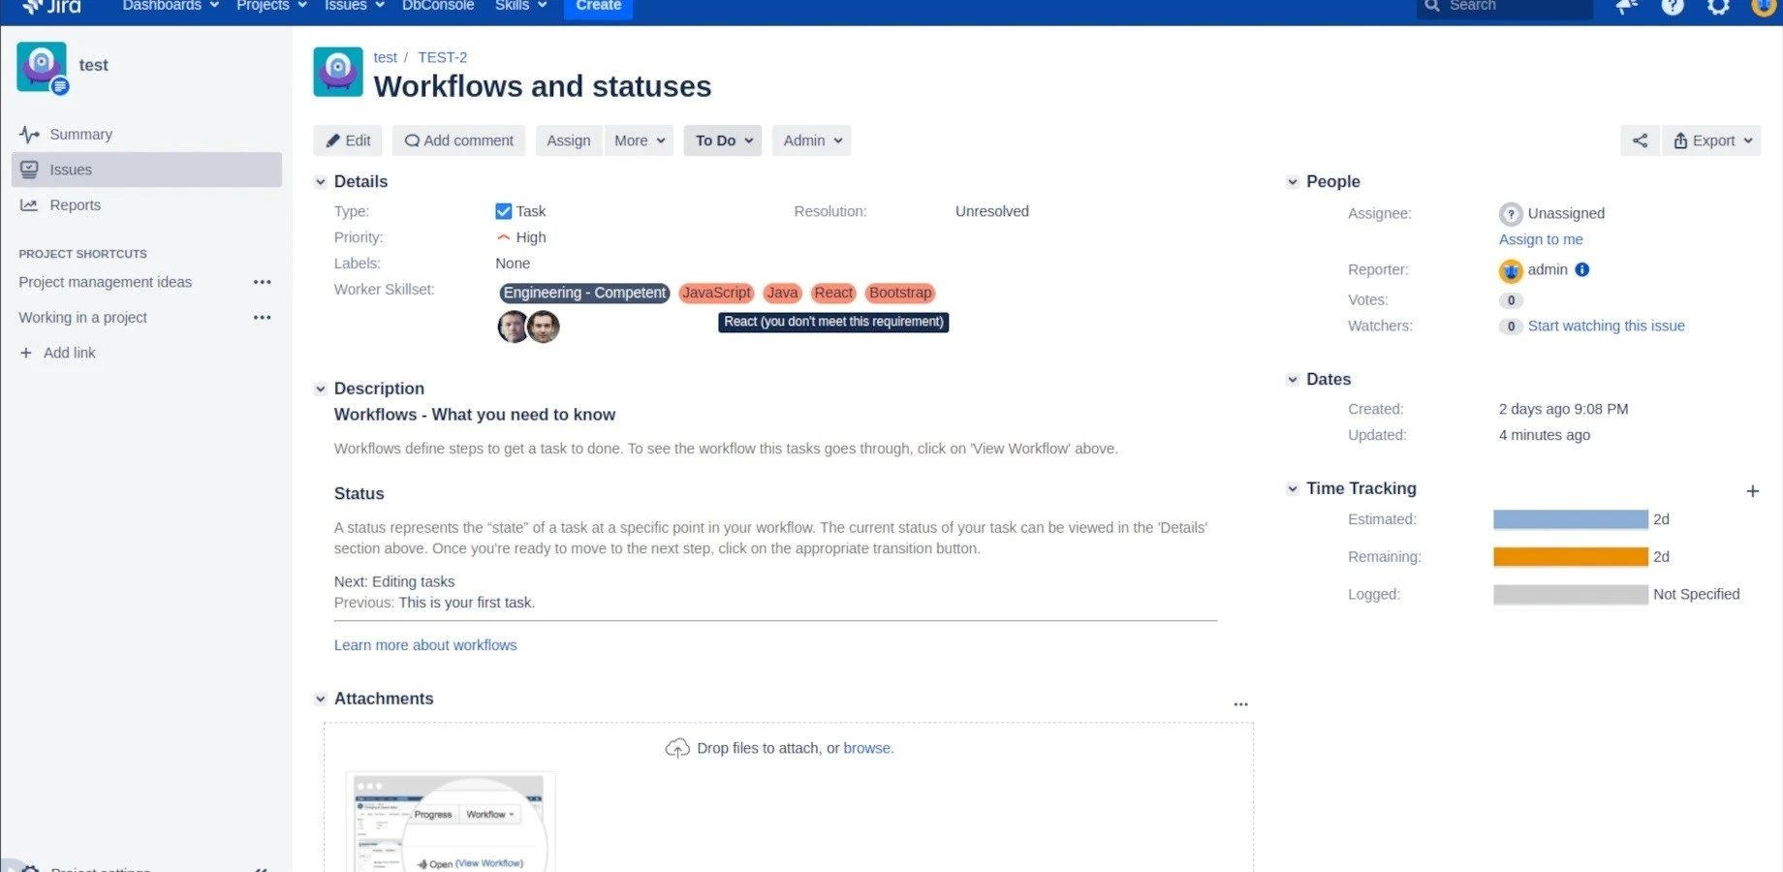1783x872 pixels.
Task: Open the Admin dropdown
Action: point(812,140)
